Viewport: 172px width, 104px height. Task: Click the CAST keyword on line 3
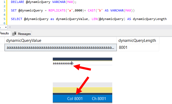click(91, 10)
